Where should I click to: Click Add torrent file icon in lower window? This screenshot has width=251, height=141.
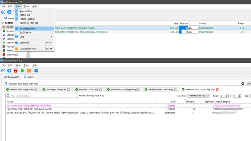[x=9, y=70]
